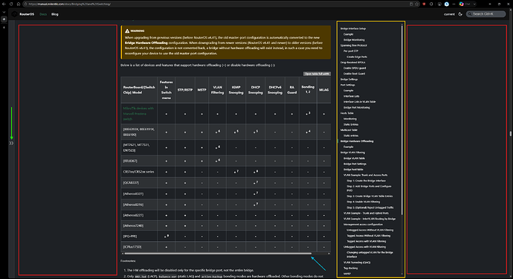513x279 pixels.
Task: Jump to 'Step 1: Create the Bridge Interface'
Action: 366,181
